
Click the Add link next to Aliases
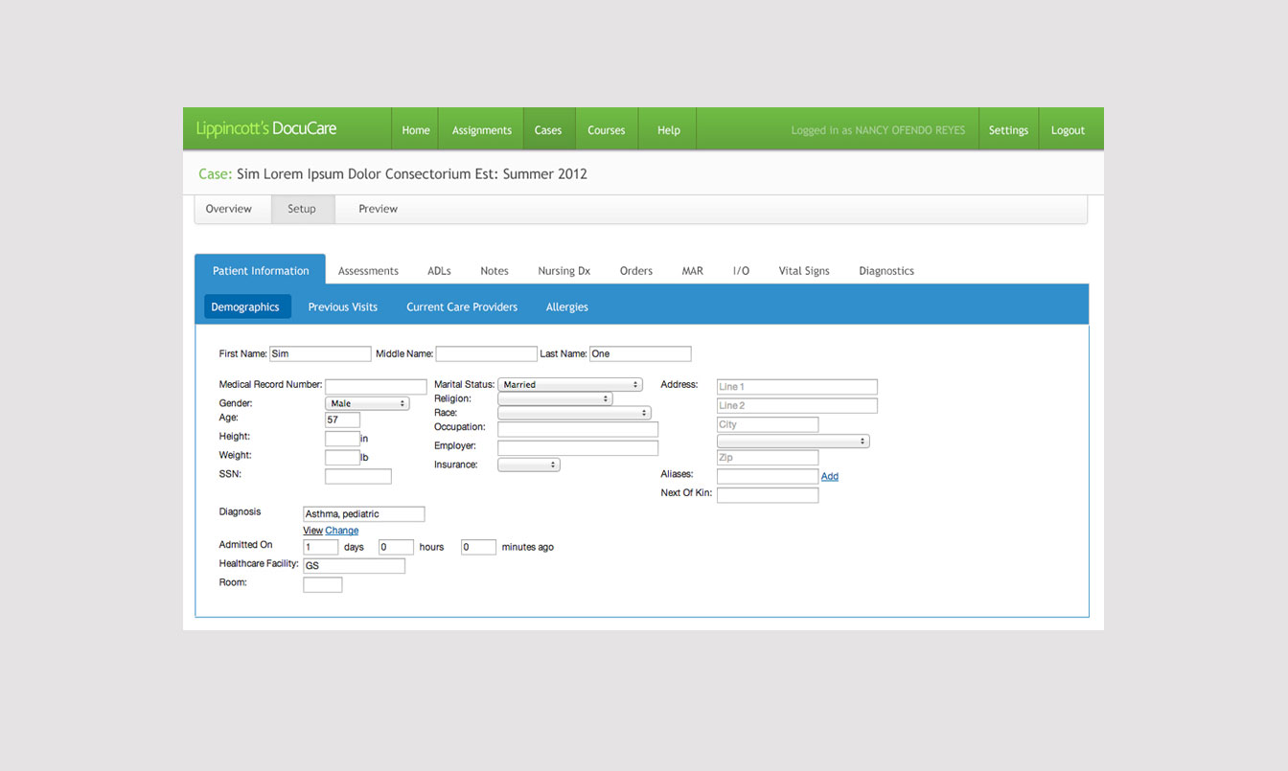point(829,476)
